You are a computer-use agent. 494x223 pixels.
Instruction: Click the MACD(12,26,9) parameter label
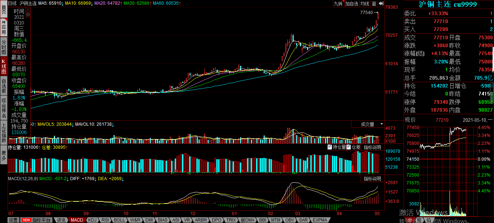(23, 179)
